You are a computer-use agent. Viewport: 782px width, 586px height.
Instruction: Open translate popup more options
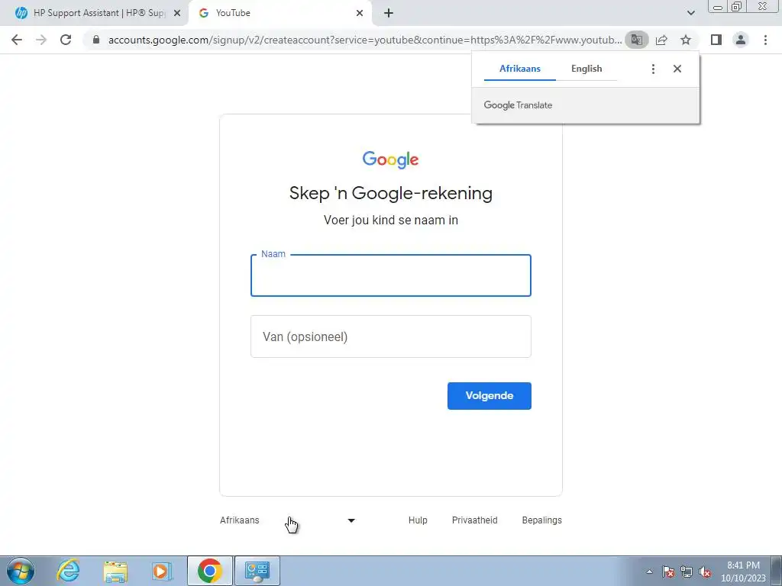click(x=653, y=69)
